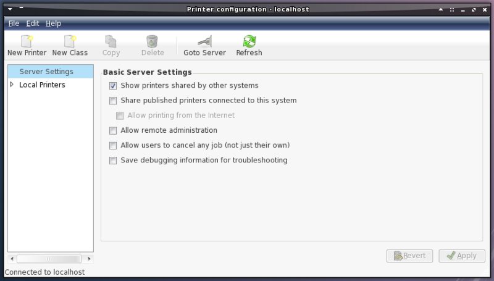The width and height of the screenshot is (494, 281).
Task: Shade the window with the up-arrow title bar button
Action: point(441,10)
